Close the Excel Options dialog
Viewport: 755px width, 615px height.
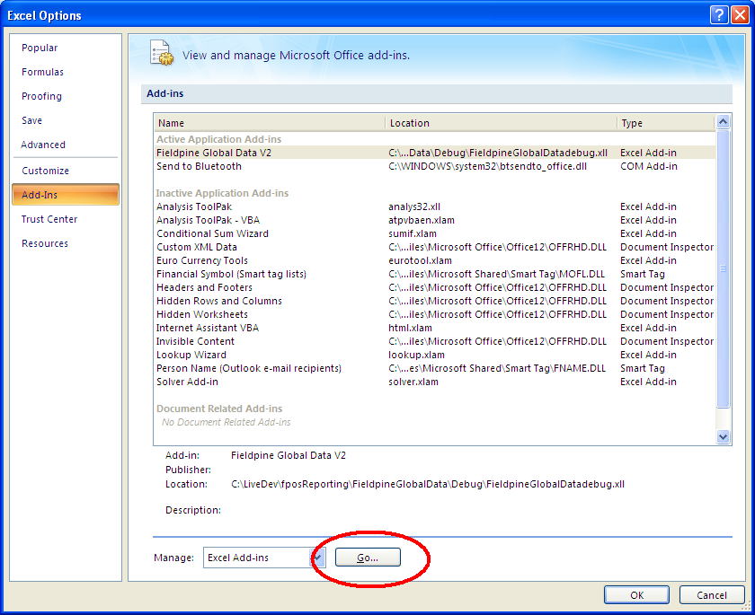(x=740, y=15)
